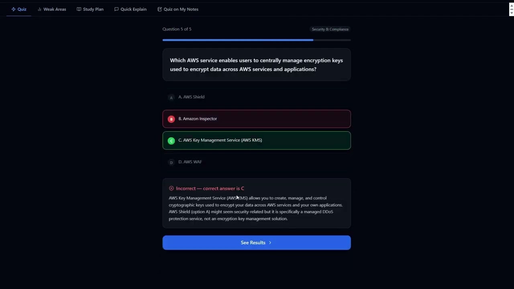Select answer B, Amazon Inspector
Viewport: 514px width, 289px height.
pos(257,119)
